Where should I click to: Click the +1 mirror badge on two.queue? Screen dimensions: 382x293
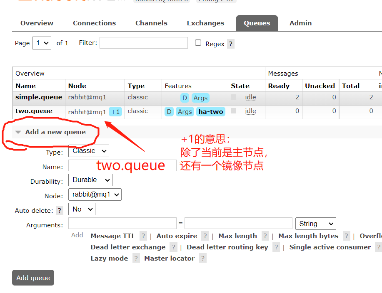115,112
